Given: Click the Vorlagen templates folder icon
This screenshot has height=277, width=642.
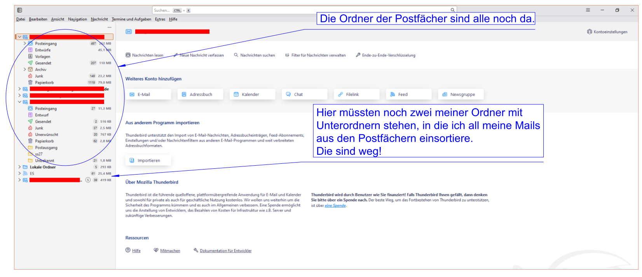Looking at the screenshot, I should 30,57.
